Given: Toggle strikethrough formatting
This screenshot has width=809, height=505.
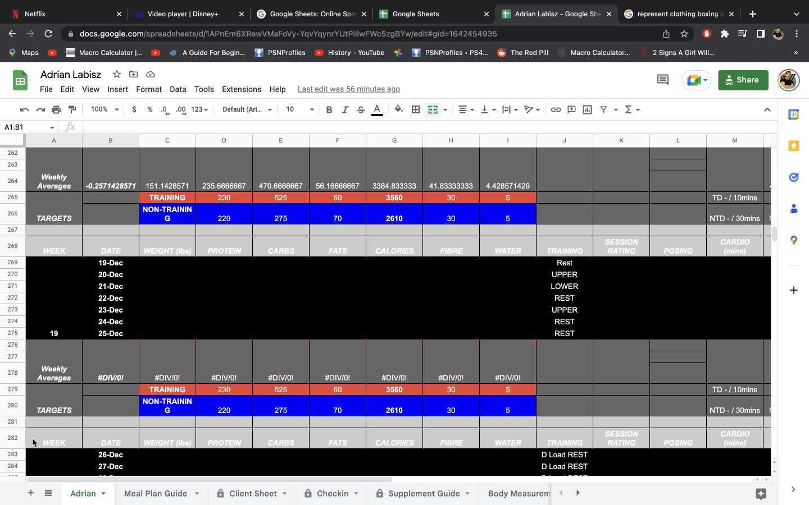Looking at the screenshot, I should point(361,109).
